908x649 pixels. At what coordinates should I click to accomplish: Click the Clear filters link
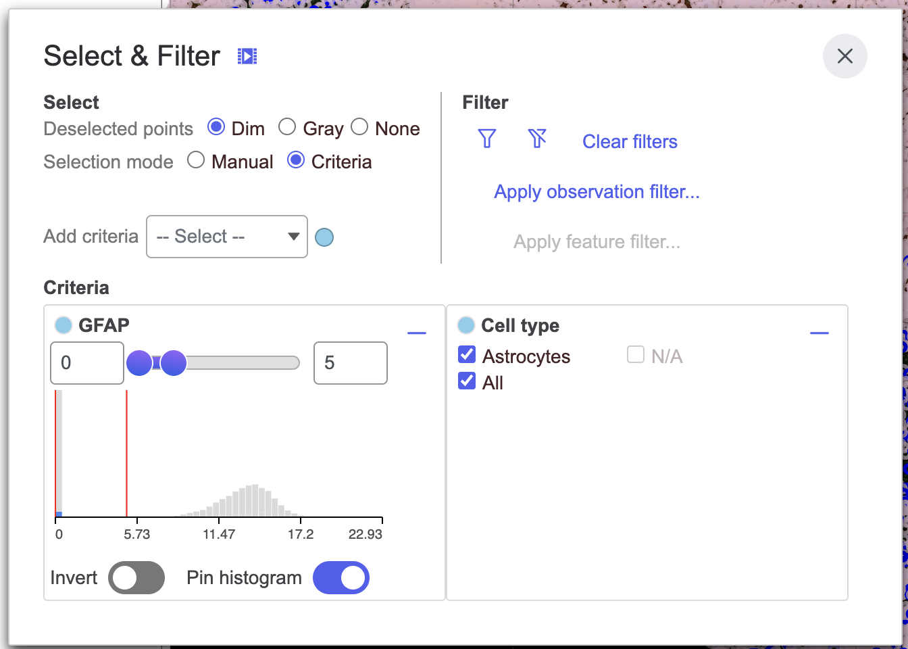pyautogui.click(x=630, y=141)
